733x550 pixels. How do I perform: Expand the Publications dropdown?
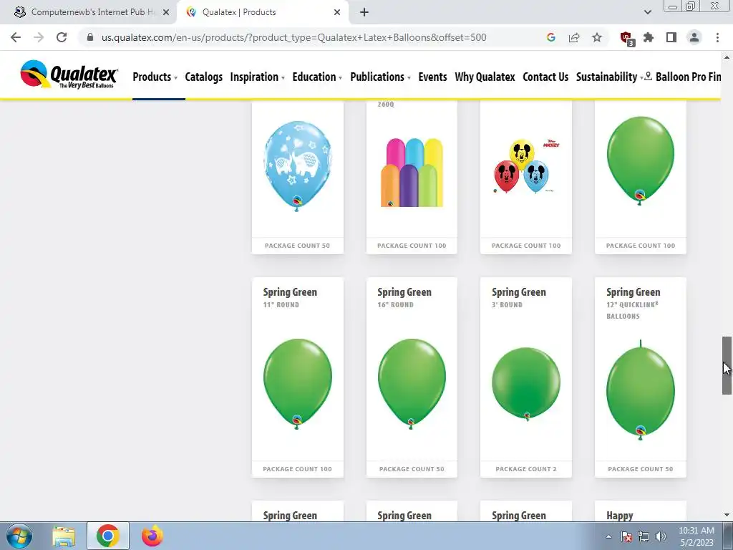coord(380,77)
